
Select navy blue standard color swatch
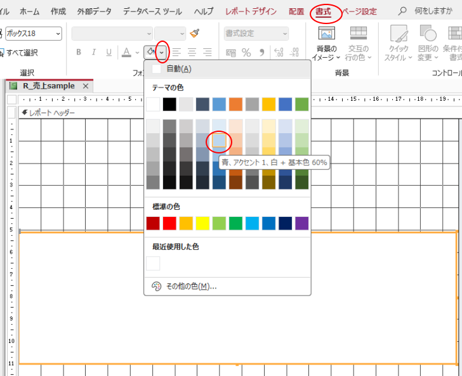pos(285,223)
